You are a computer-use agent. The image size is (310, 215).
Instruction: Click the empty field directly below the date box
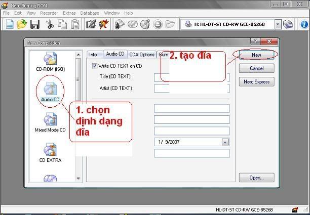(x=192, y=153)
